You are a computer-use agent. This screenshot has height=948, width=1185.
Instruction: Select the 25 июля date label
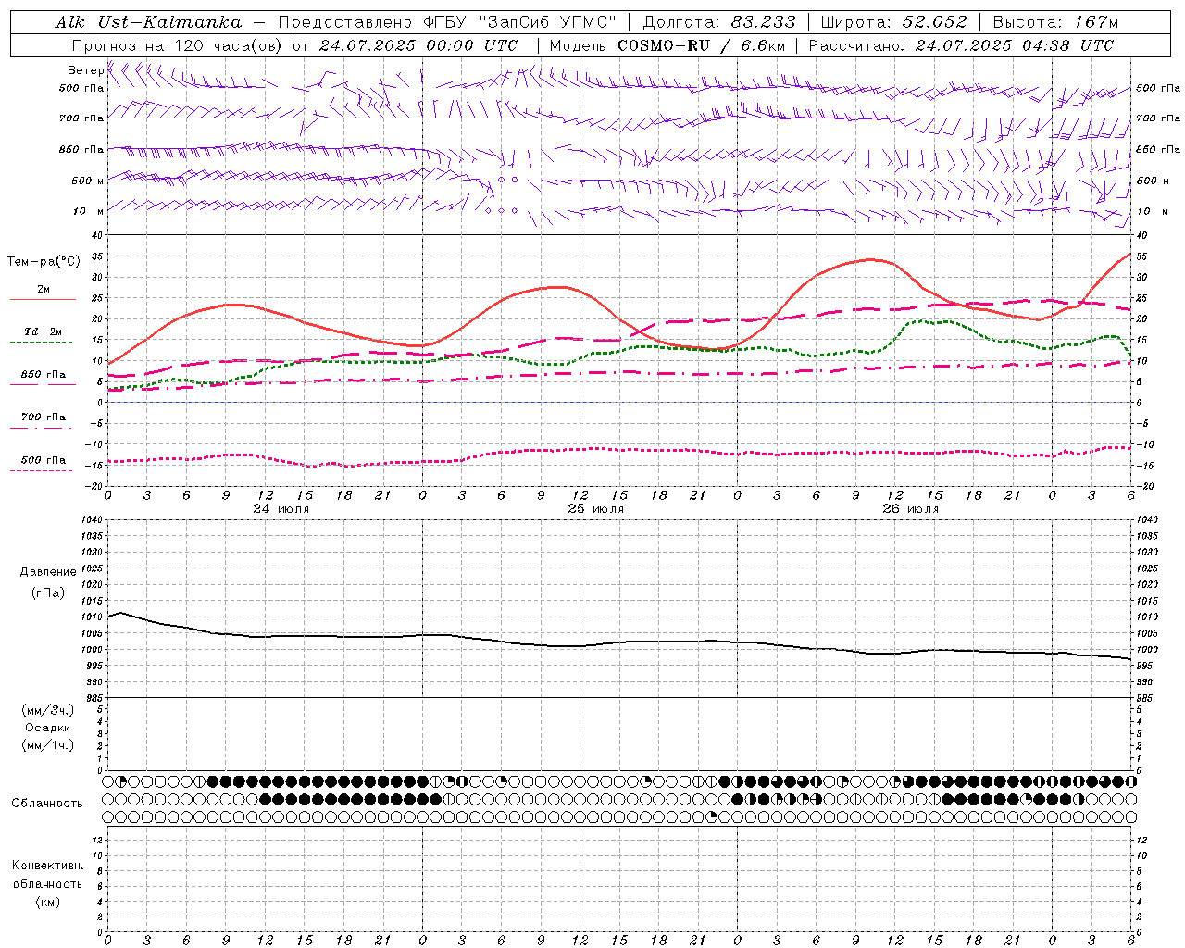tap(595, 509)
